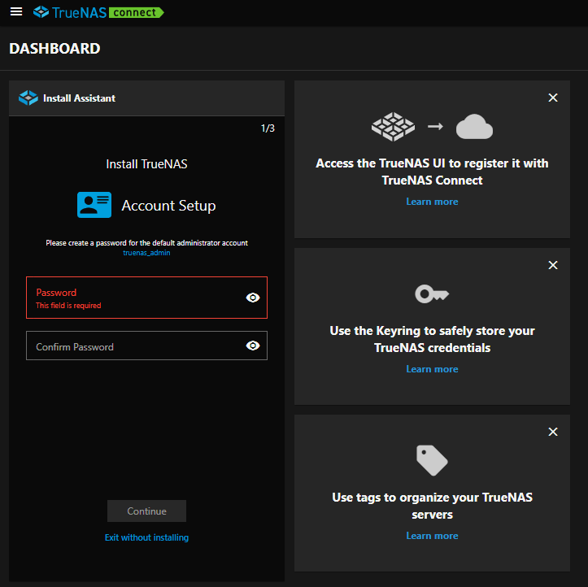The width and height of the screenshot is (588, 587).
Task: Show the Confirm Password field contents
Action: tap(253, 346)
